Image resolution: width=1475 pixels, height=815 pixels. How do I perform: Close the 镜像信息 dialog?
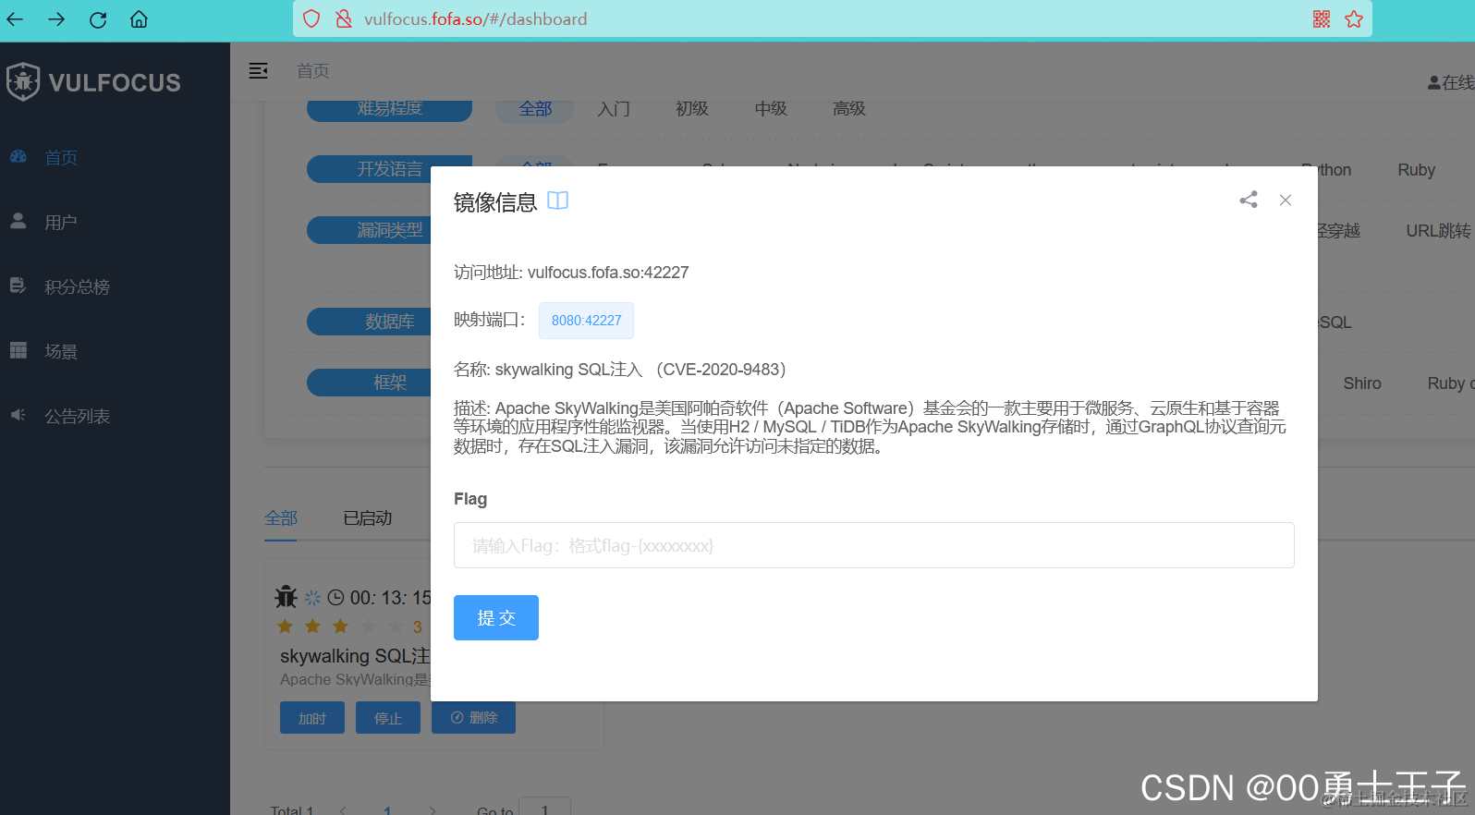pos(1286,200)
